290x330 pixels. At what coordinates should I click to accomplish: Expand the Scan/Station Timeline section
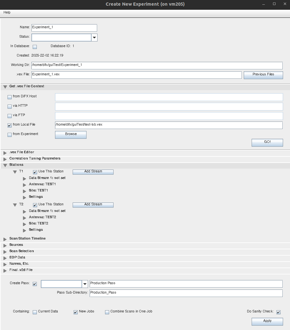coord(5,239)
